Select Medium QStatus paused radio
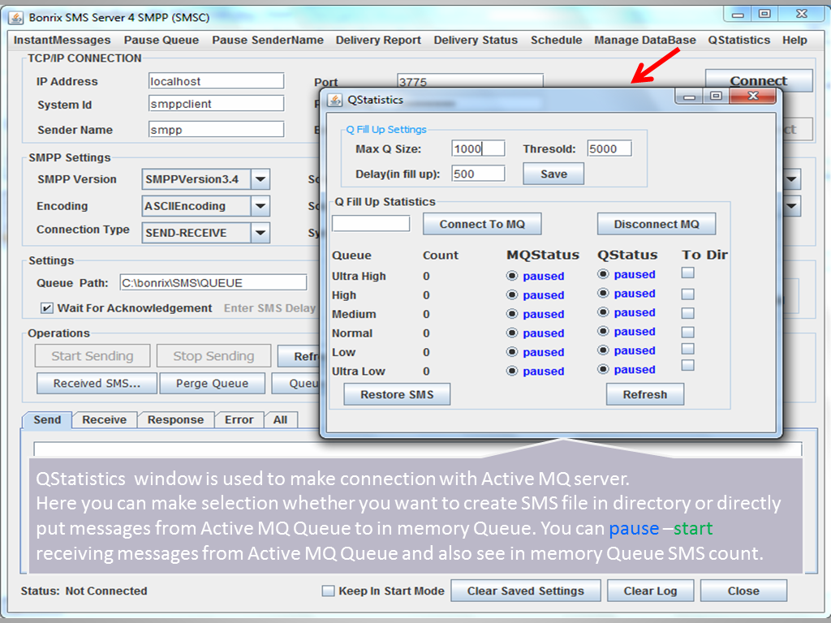The height and width of the screenshot is (623, 831). [603, 312]
